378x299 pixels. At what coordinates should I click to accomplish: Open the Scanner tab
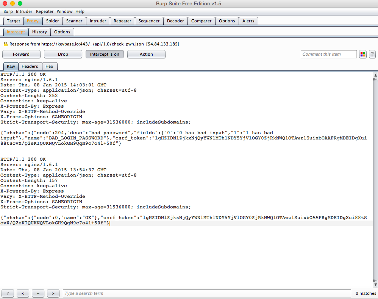point(74,21)
